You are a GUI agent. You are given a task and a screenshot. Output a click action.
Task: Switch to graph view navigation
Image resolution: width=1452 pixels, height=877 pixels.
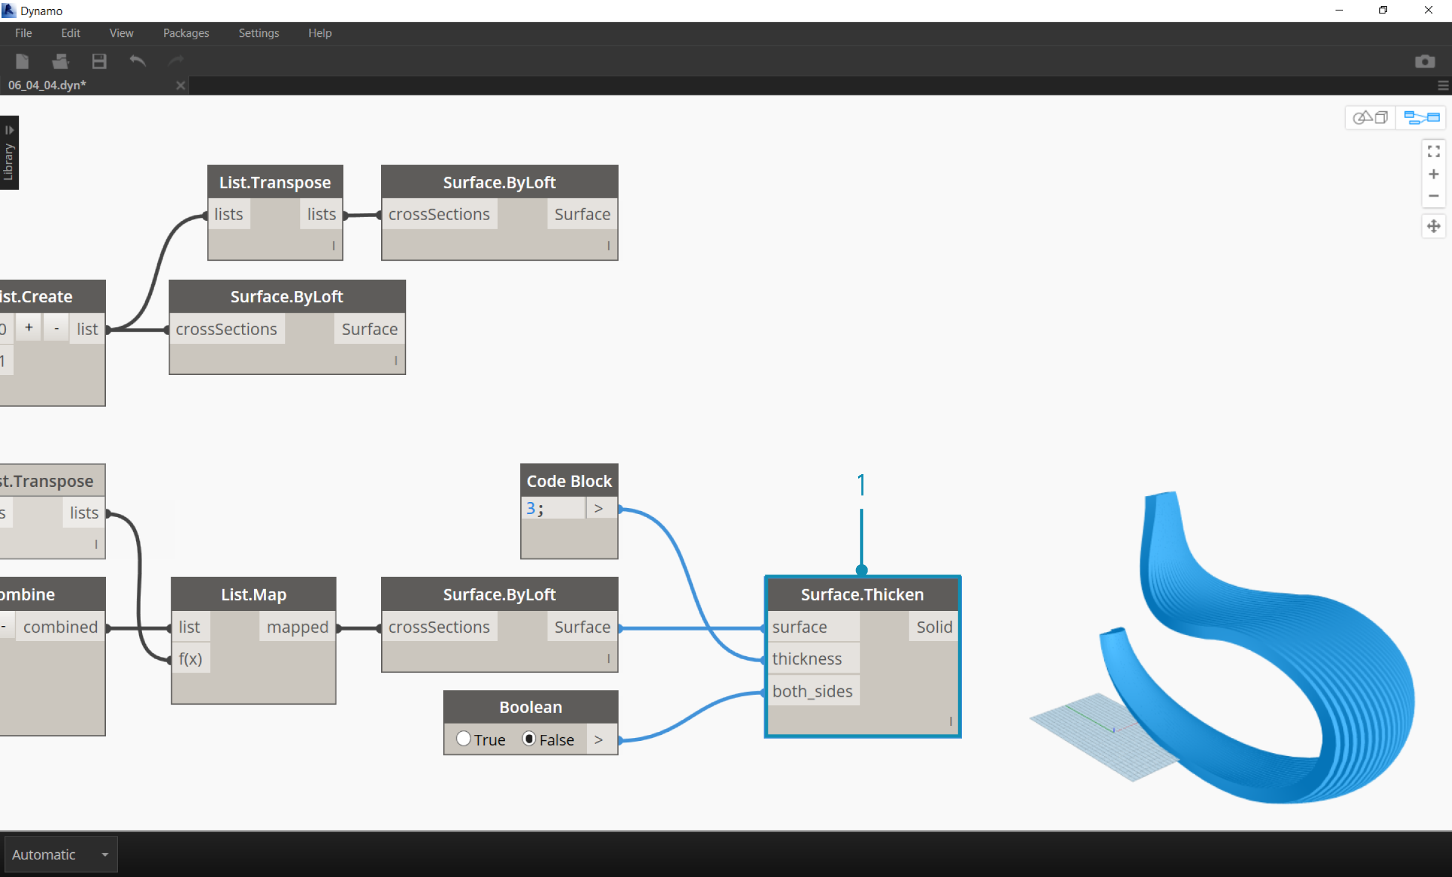pos(1421,117)
